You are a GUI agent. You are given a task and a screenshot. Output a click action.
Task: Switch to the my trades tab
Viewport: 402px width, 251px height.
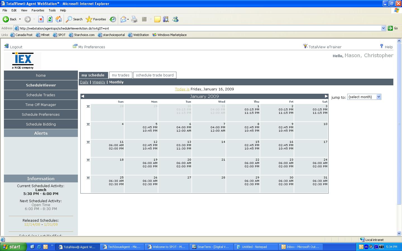[121, 75]
